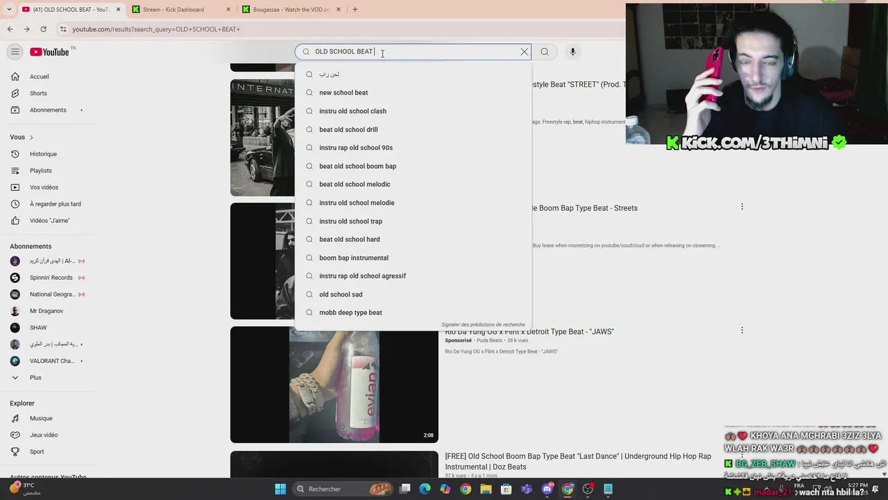Close the OLD SCHOOL BEAT YouTube tab

tap(118, 10)
